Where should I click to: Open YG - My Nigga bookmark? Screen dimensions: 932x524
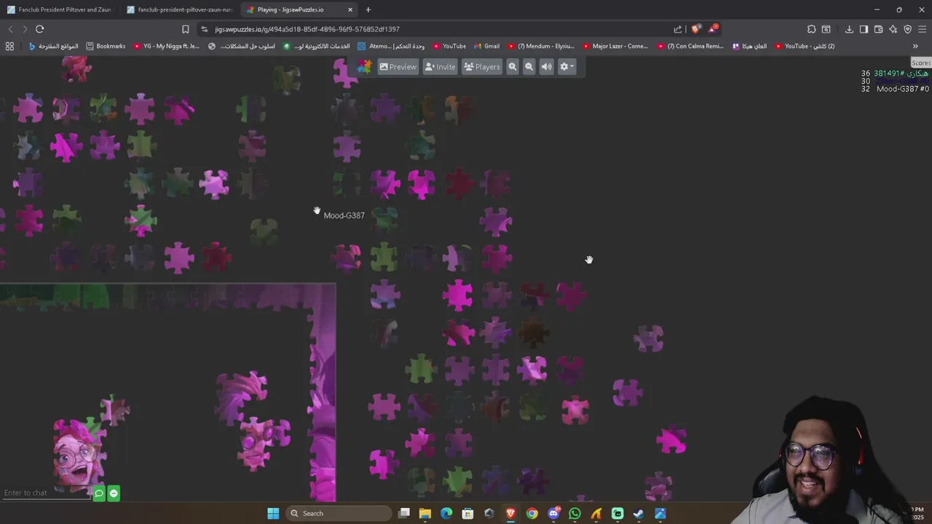(166, 46)
